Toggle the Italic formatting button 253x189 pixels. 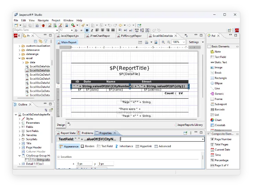[92, 30]
